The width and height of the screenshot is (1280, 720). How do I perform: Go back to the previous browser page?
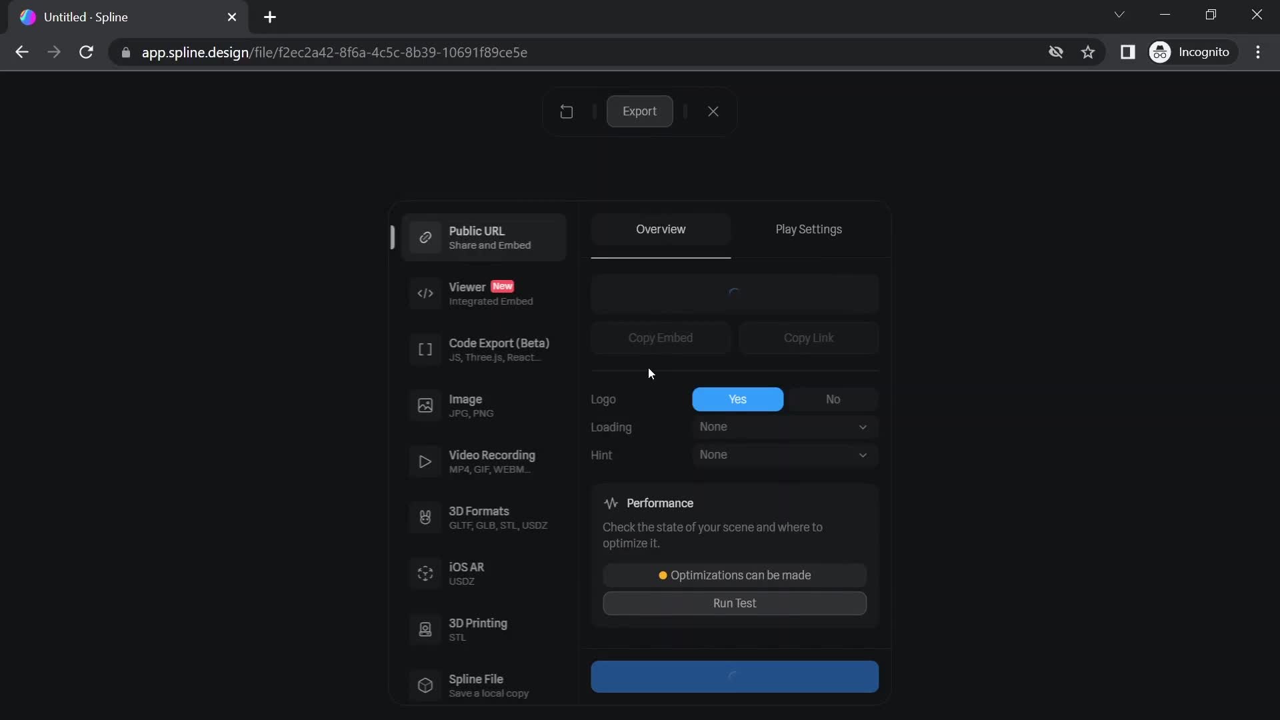coord(21,52)
